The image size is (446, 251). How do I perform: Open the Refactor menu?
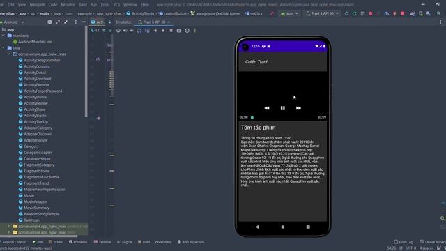click(68, 5)
